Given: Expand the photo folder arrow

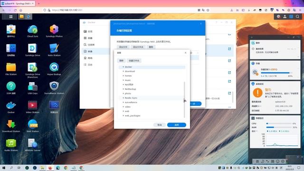Looking at the screenshot, I should coord(123,94).
